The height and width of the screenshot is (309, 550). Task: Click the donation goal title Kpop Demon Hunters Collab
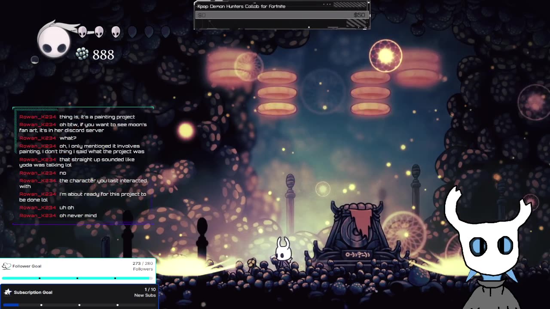point(241,6)
